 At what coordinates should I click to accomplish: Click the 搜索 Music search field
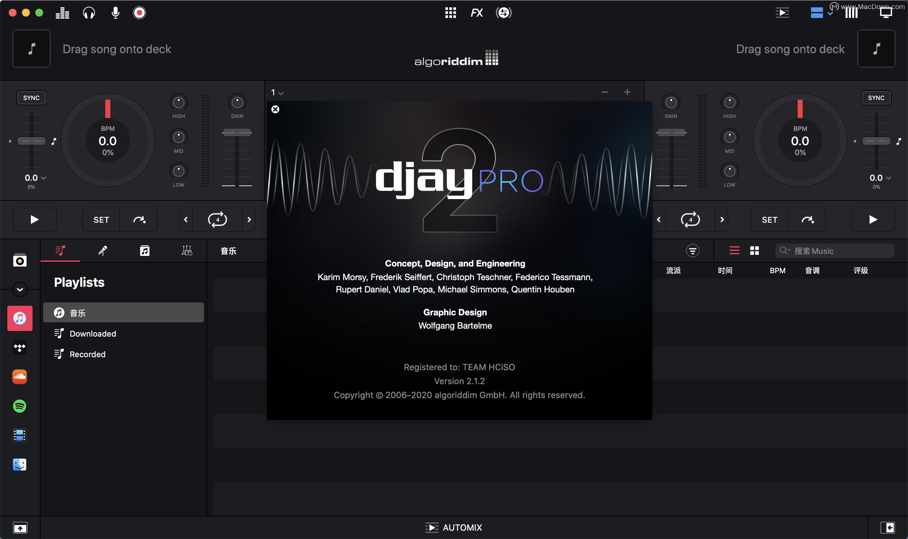pyautogui.click(x=835, y=251)
